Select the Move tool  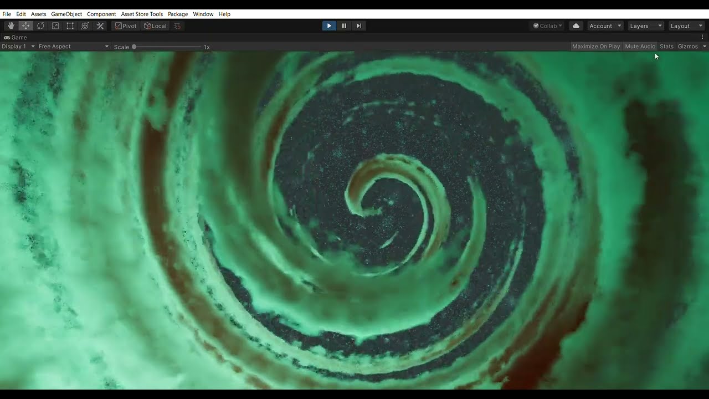26,26
